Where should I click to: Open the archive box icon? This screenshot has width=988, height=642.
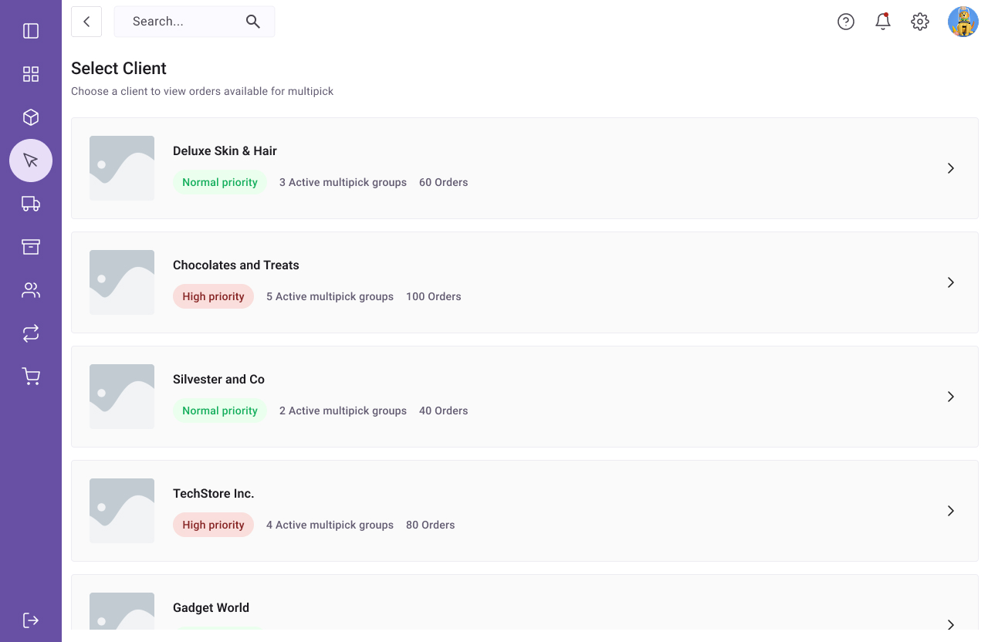click(31, 247)
